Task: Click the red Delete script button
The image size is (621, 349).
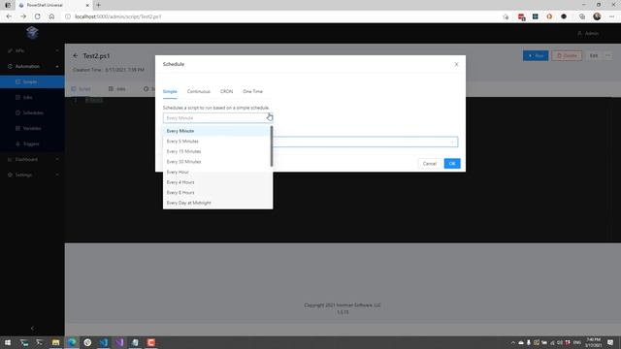Action: [567, 56]
